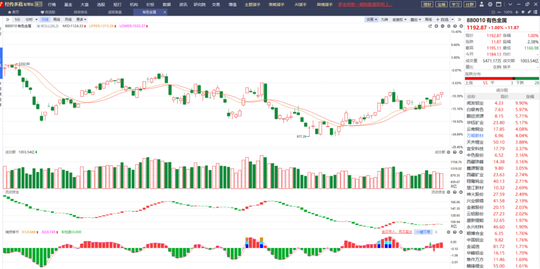Click the chart zoom-in plus icon
Viewport: 540px width, 269px height.
[x=436, y=26]
